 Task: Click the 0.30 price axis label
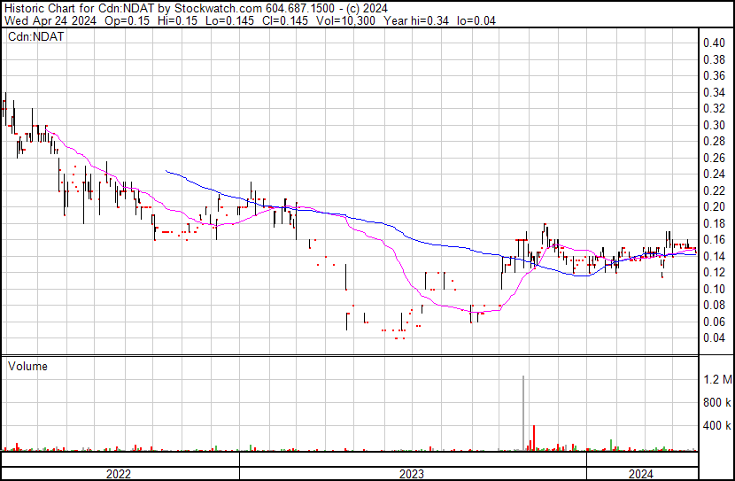[x=714, y=125]
